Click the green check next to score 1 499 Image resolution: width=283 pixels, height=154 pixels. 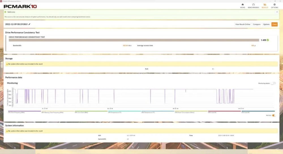coord(268,40)
